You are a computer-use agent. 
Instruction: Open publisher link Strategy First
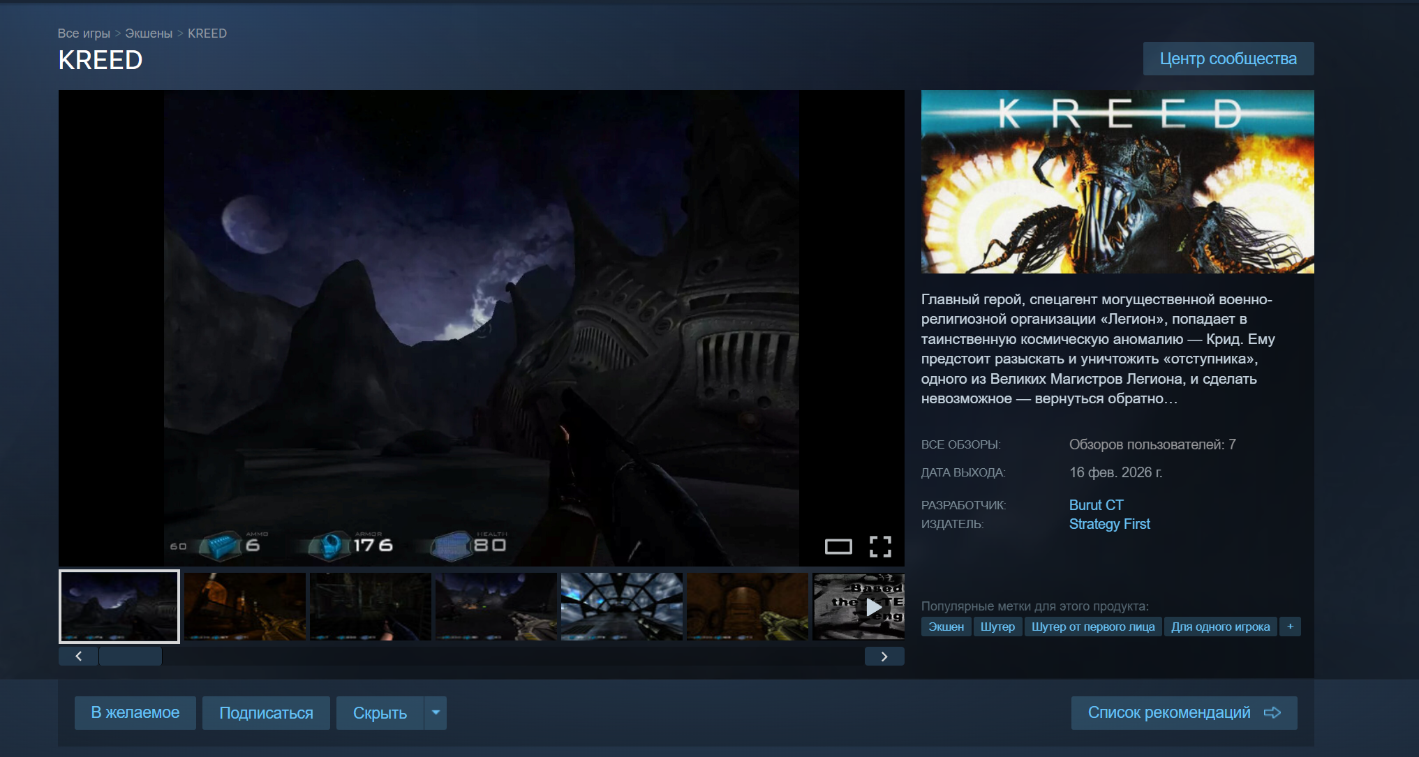1109,524
